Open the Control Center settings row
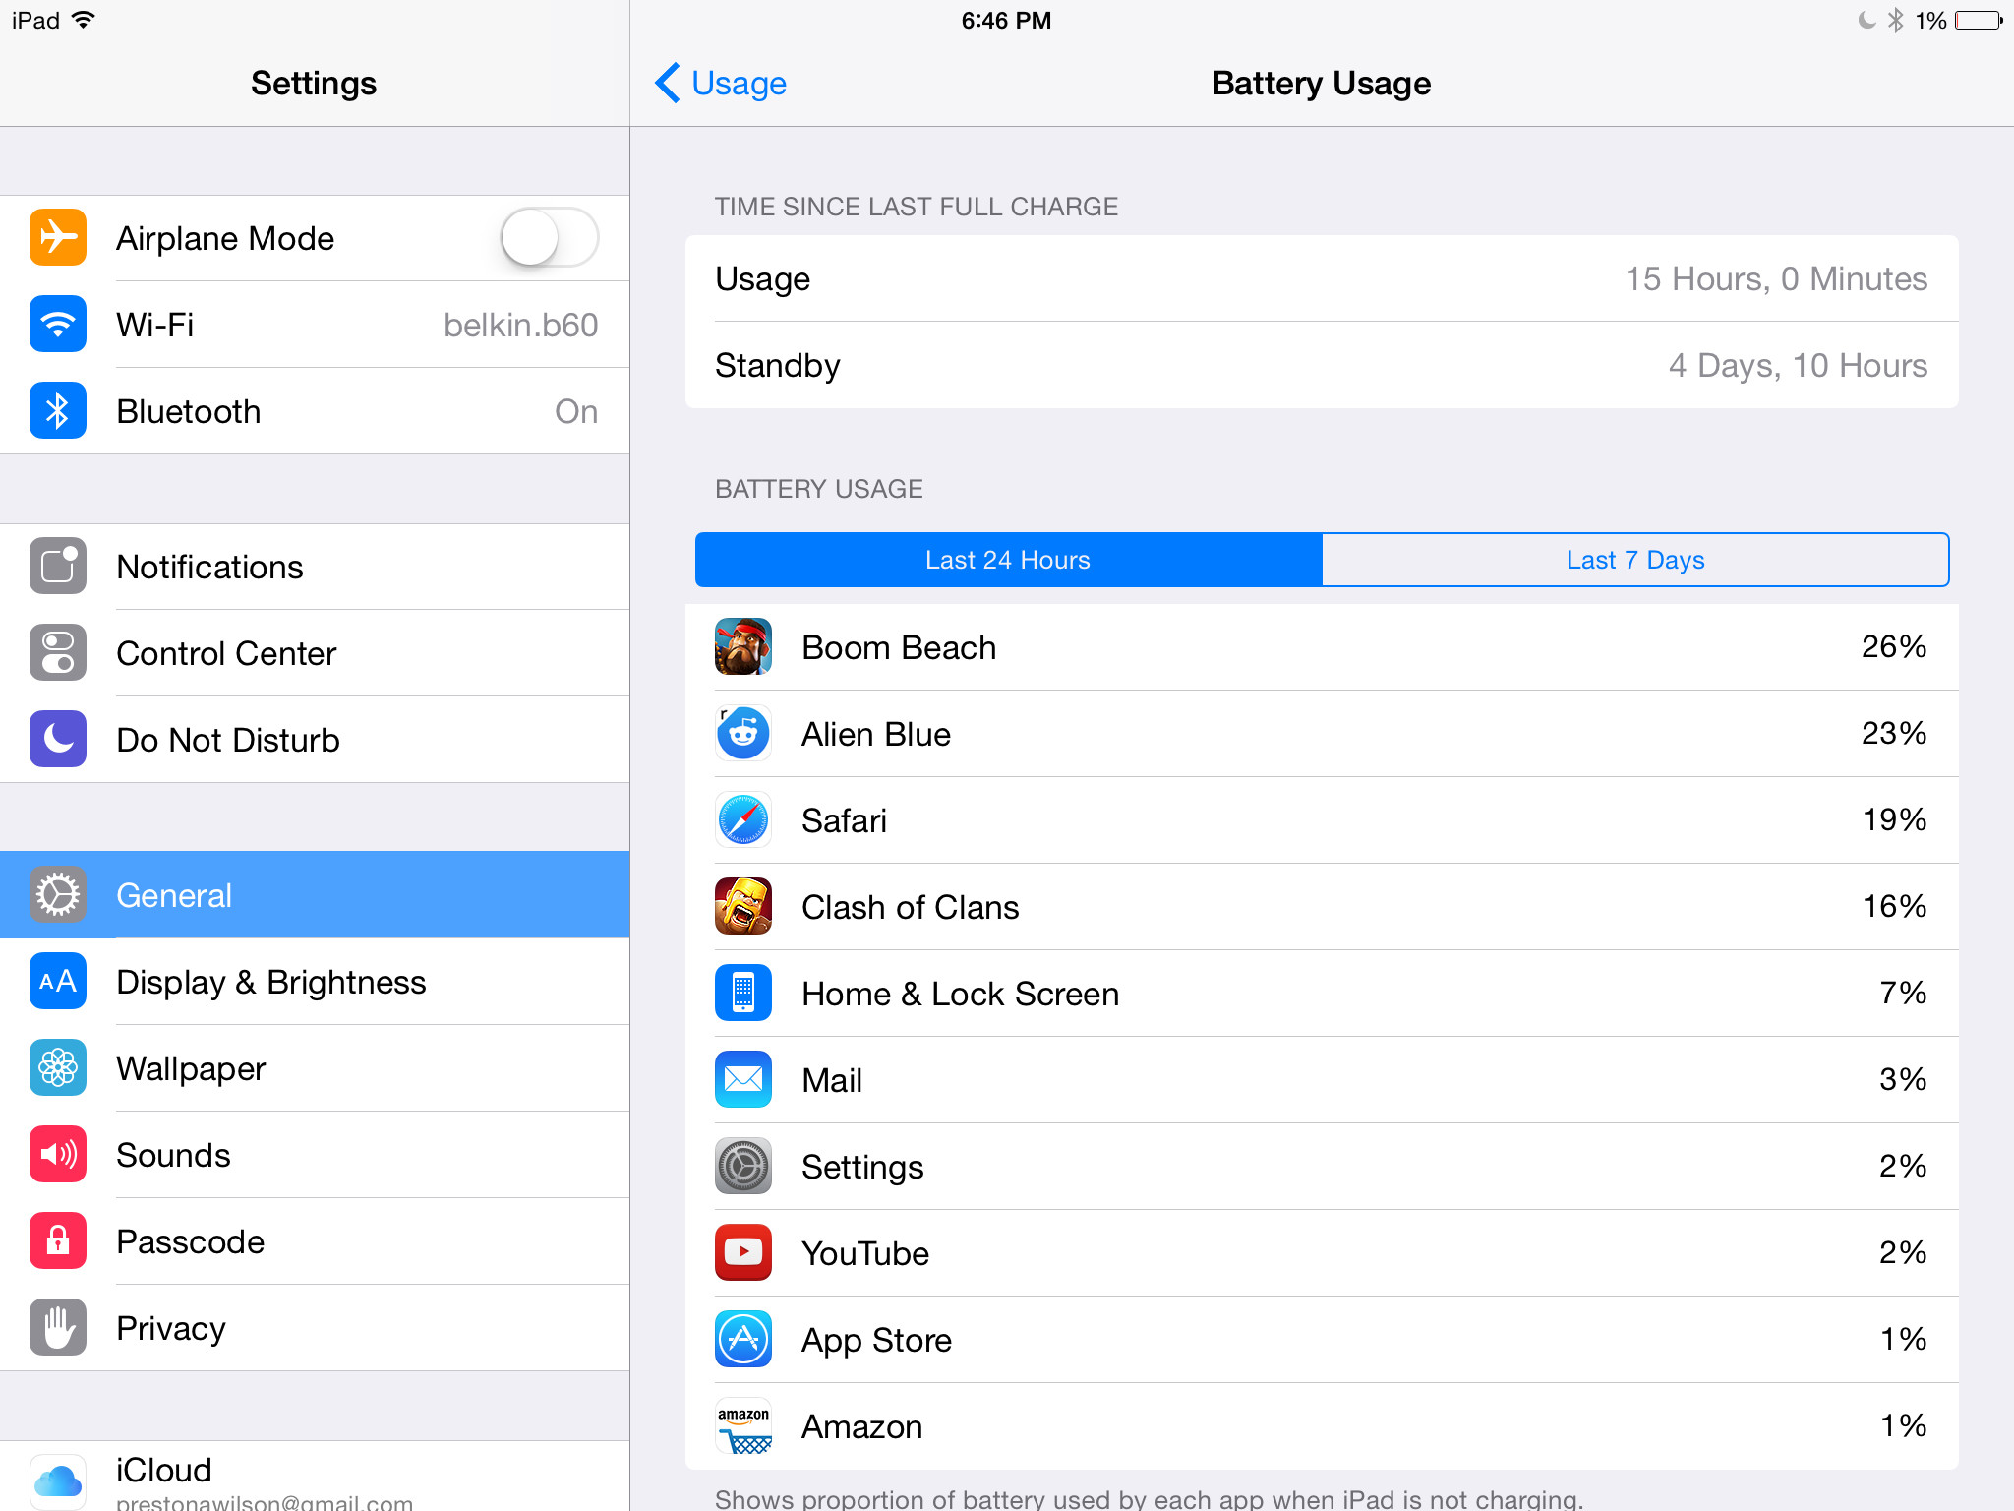This screenshot has height=1511, width=2014. pos(315,653)
